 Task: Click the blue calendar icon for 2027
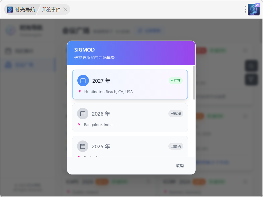83,81
